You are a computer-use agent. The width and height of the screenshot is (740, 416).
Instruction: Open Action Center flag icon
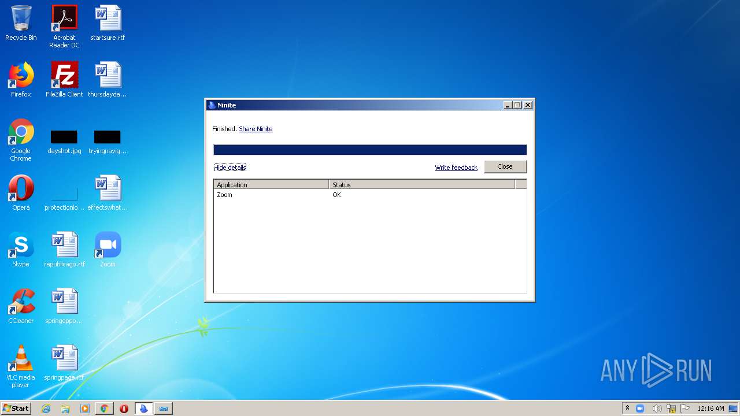685,408
